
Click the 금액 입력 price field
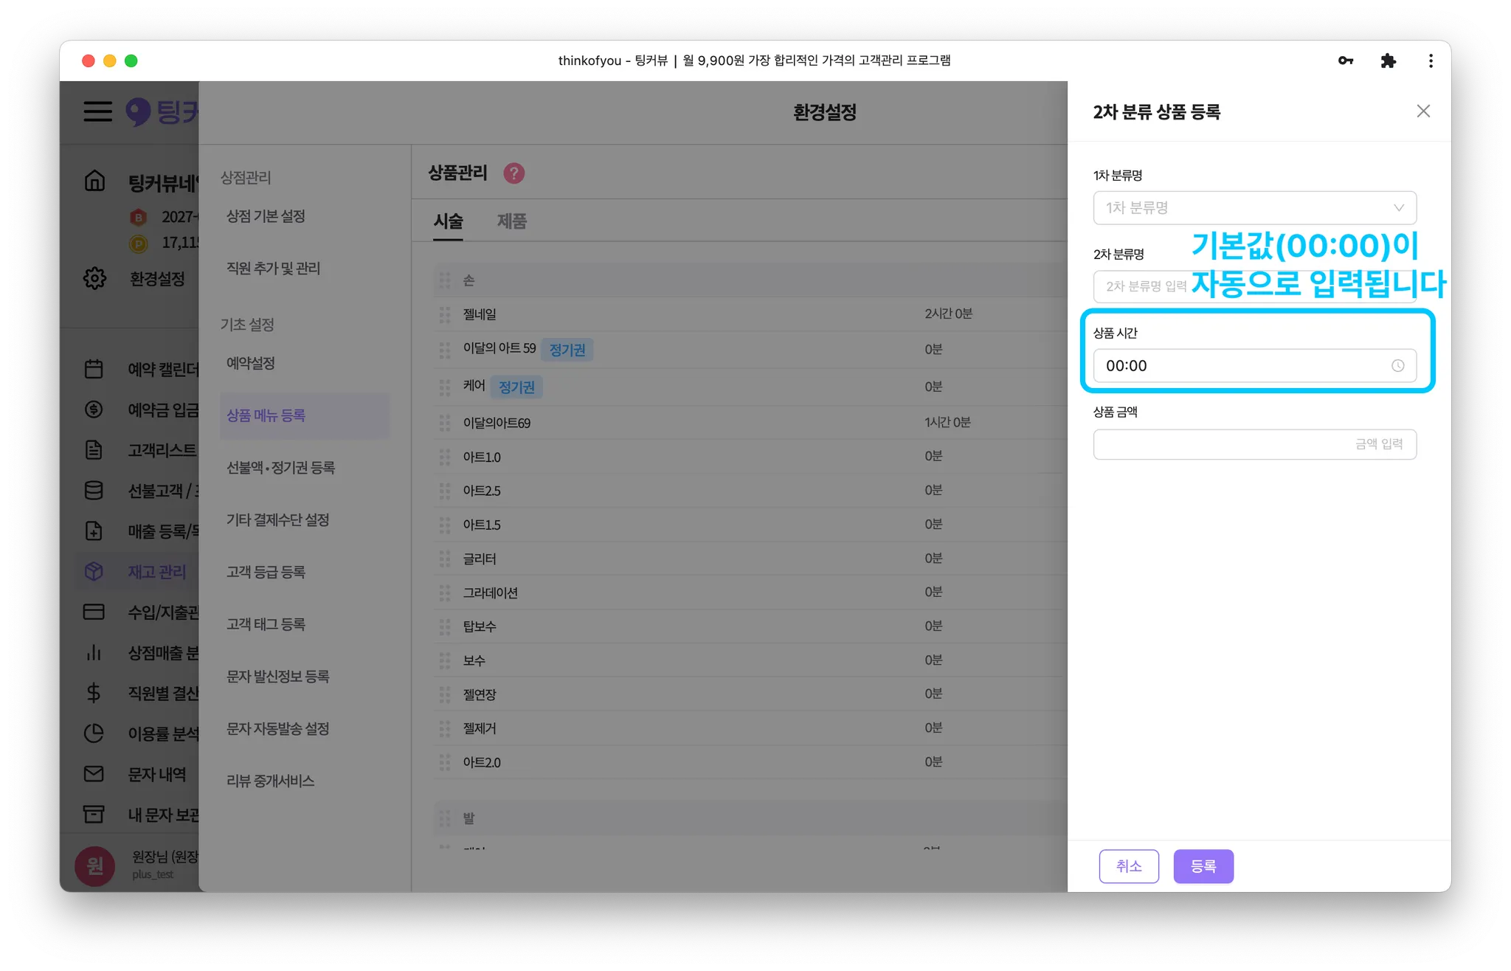click(x=1254, y=444)
